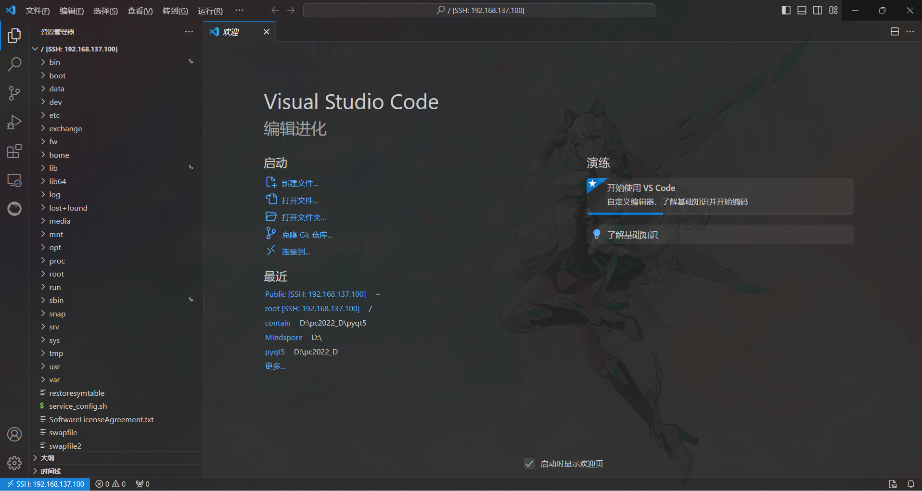Open the Accounts menu icon

14,434
